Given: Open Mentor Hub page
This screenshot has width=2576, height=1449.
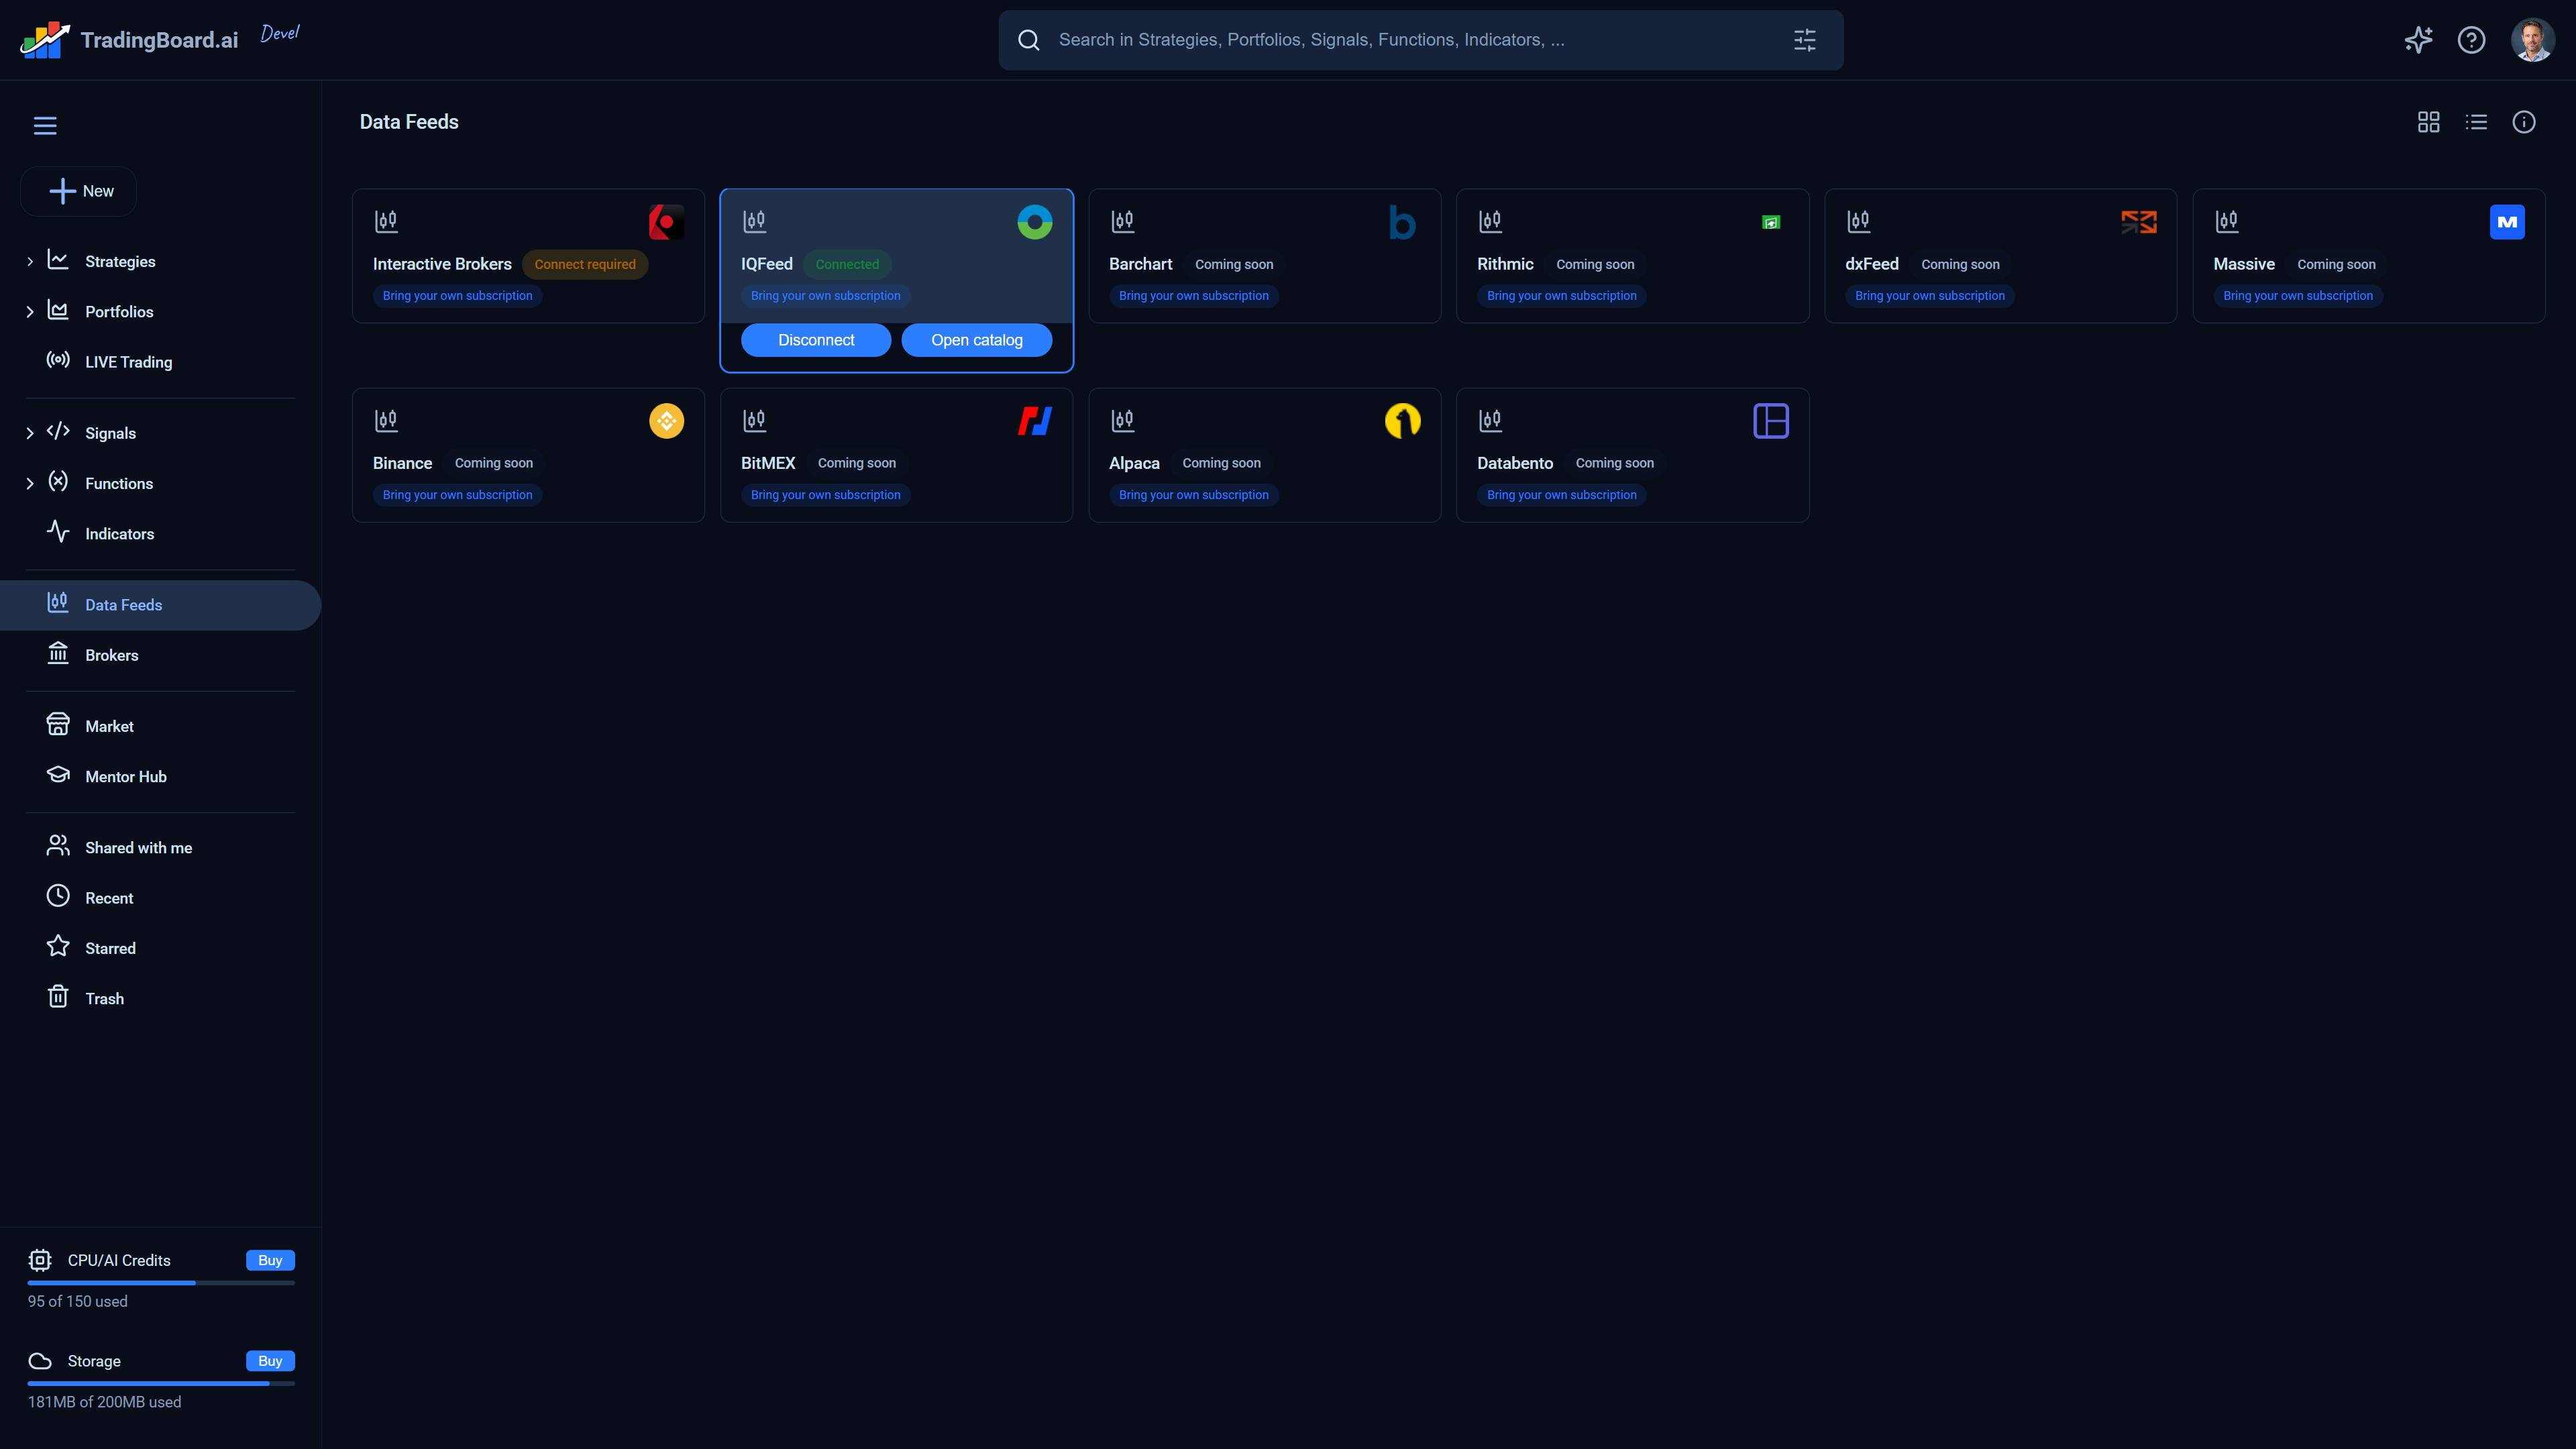Looking at the screenshot, I should tap(125, 777).
